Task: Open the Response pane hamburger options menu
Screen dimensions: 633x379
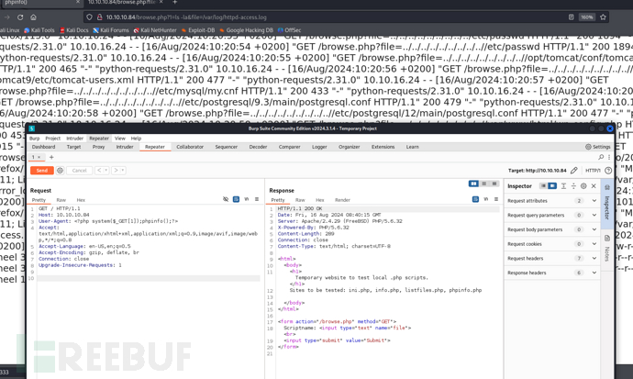Action: coord(496,199)
